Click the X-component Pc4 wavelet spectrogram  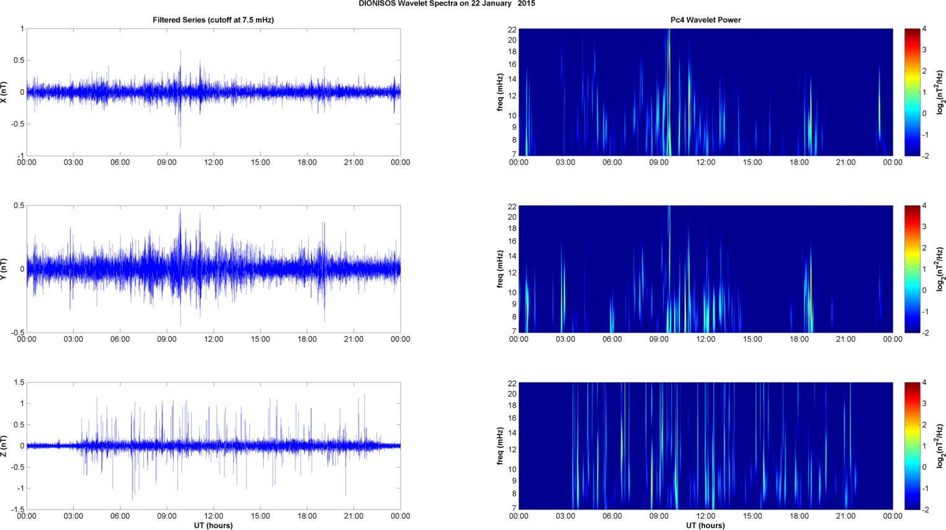(705, 92)
